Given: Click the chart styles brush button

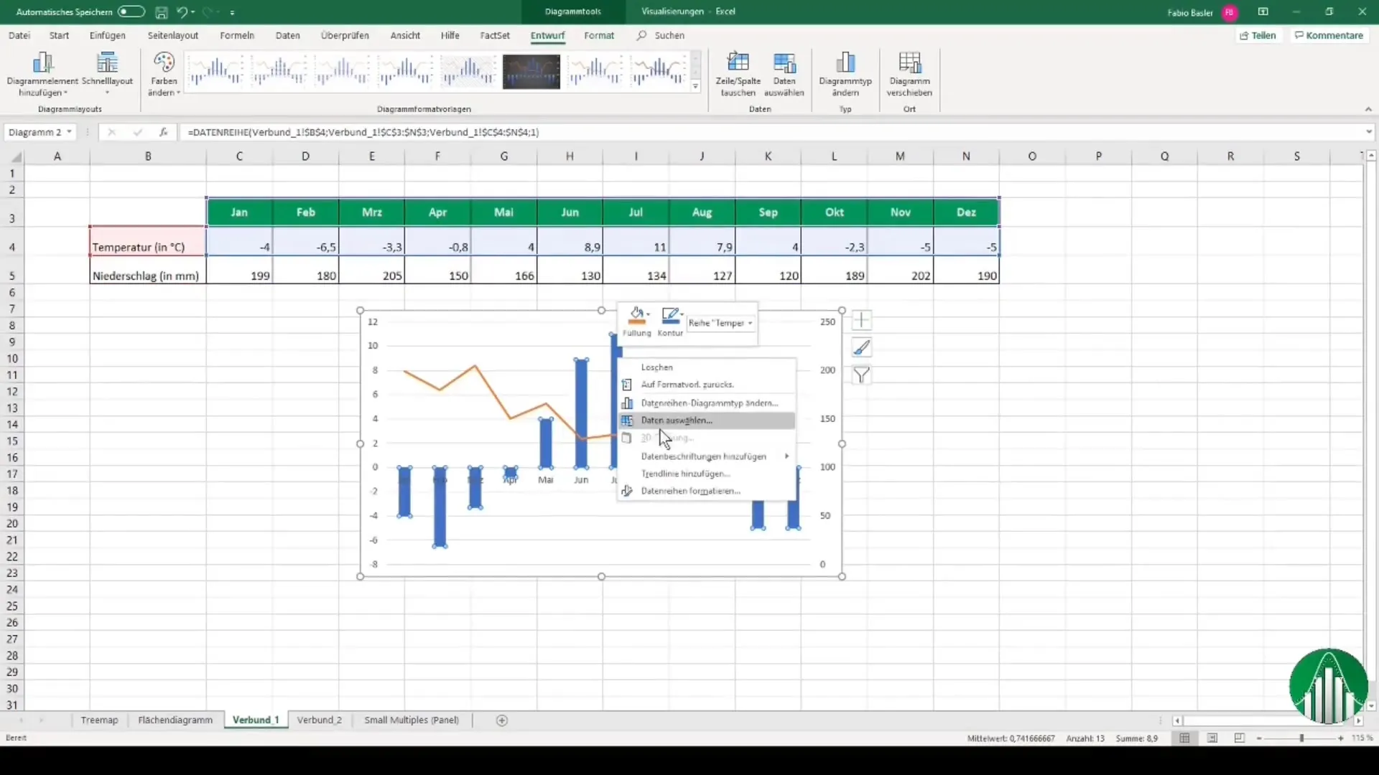Looking at the screenshot, I should [861, 347].
